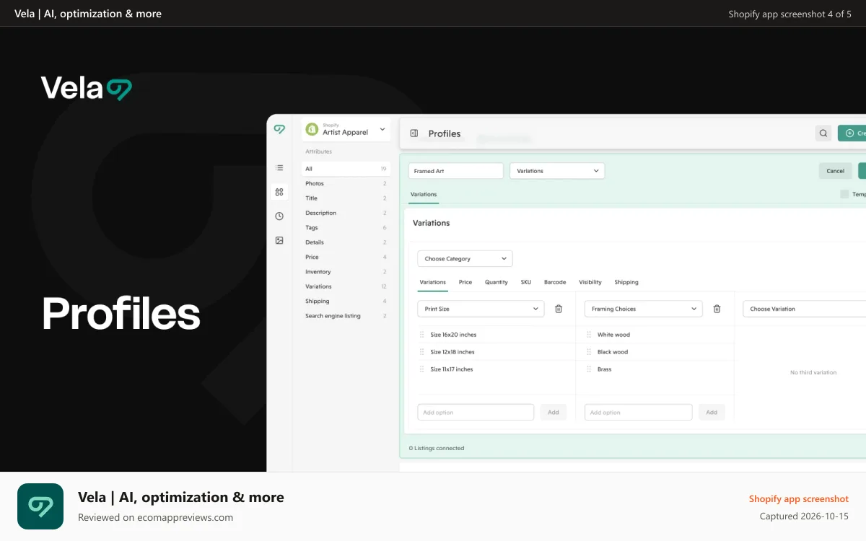
Task: Collapse the side panel next to Profiles
Action: 414,133
